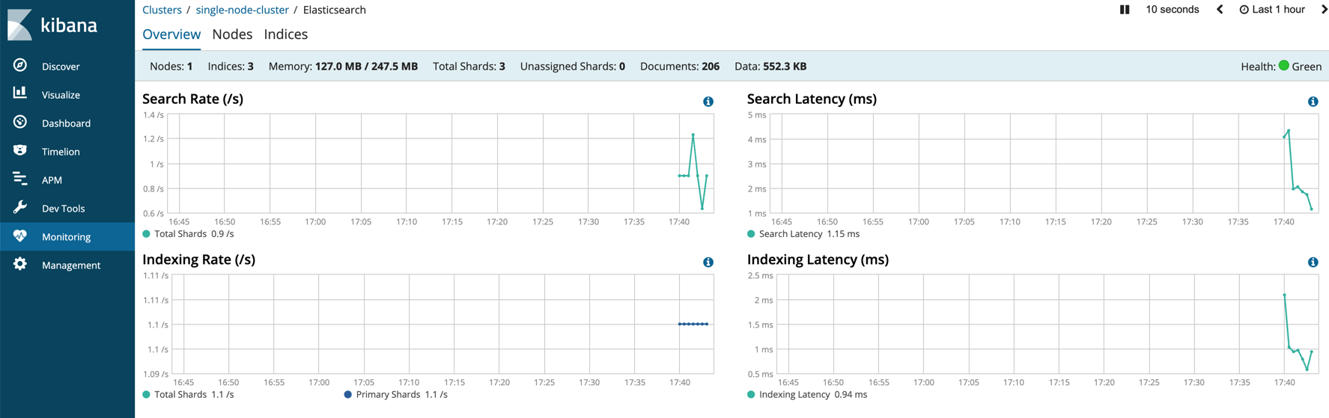This screenshot has height=418, width=1329.
Task: Open APM icon in sidebar
Action: 20,179
